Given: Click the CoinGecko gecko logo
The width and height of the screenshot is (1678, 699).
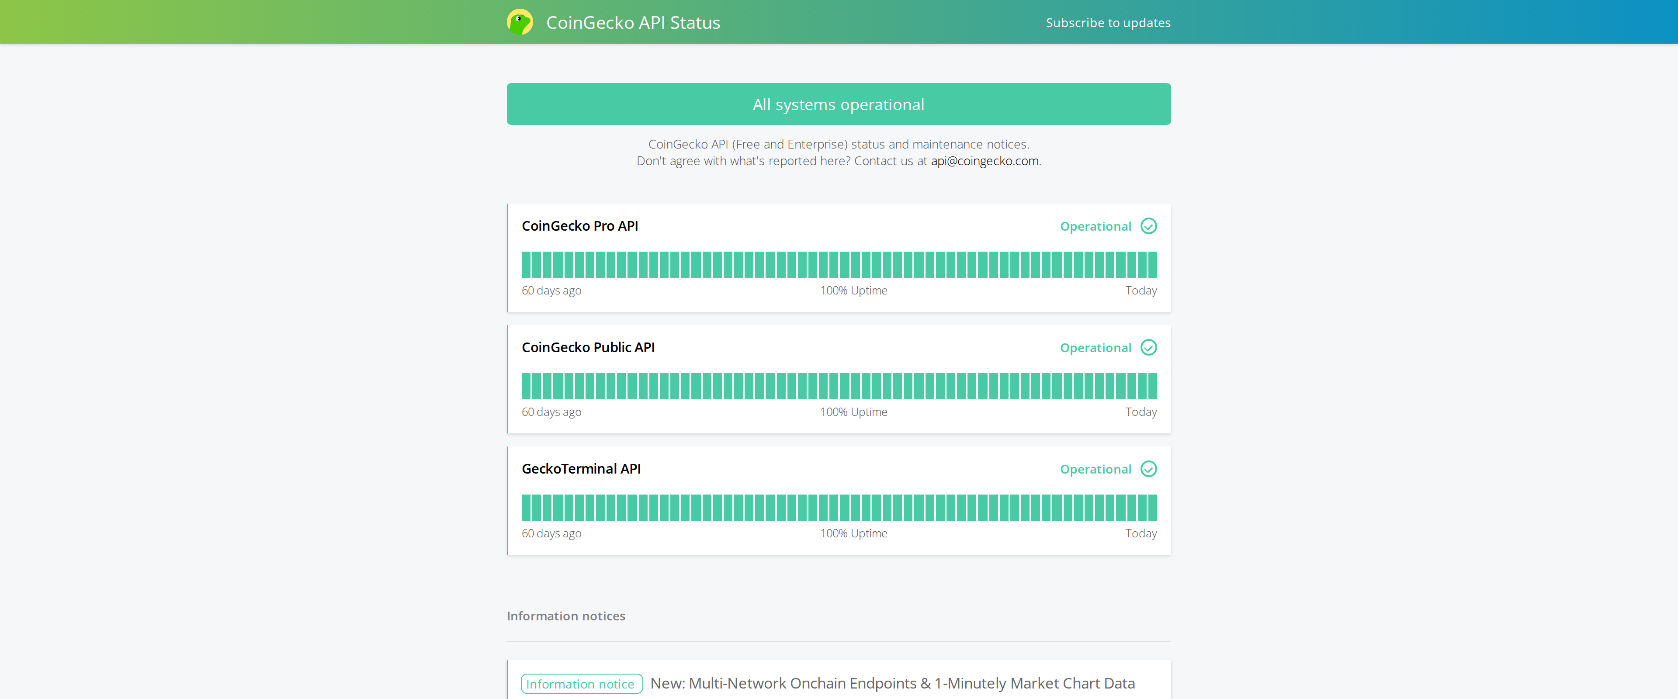Looking at the screenshot, I should click(x=520, y=22).
